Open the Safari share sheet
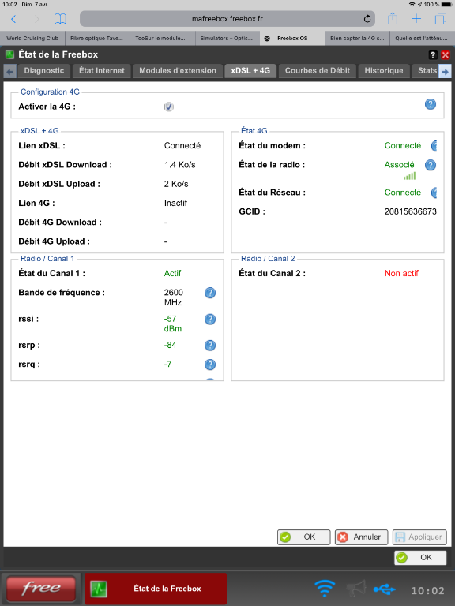 393,19
